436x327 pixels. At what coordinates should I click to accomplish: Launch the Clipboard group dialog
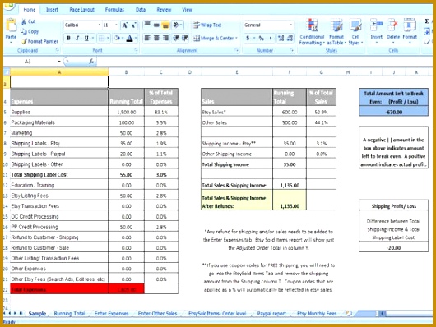click(x=58, y=50)
